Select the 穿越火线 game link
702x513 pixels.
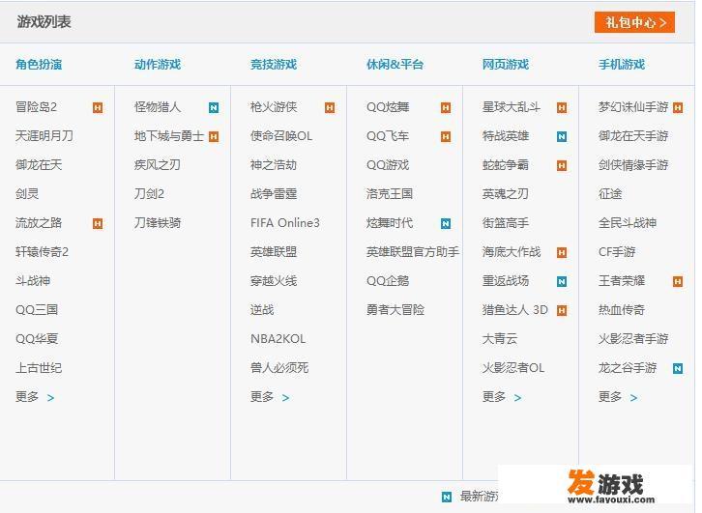point(273,281)
